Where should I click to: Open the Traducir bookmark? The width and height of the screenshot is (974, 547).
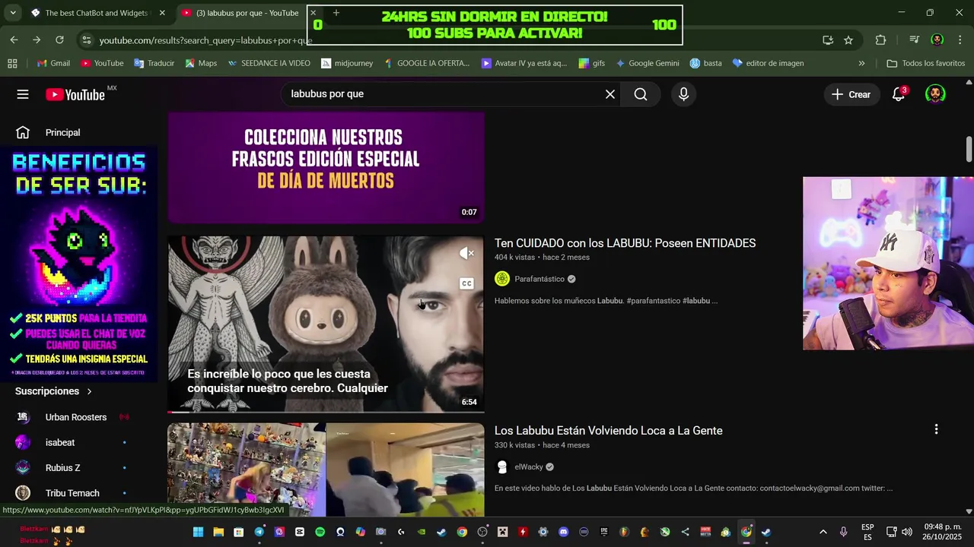tap(154, 63)
